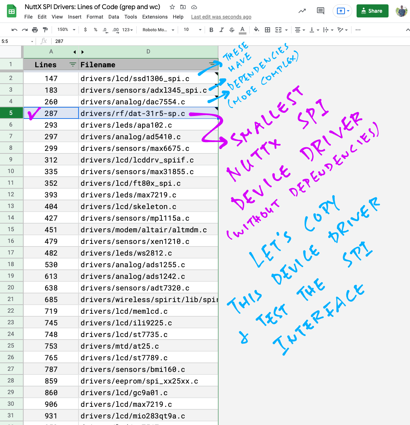This screenshot has height=425, width=410.
Task: Open the fill color picker
Action: pyautogui.click(x=257, y=30)
